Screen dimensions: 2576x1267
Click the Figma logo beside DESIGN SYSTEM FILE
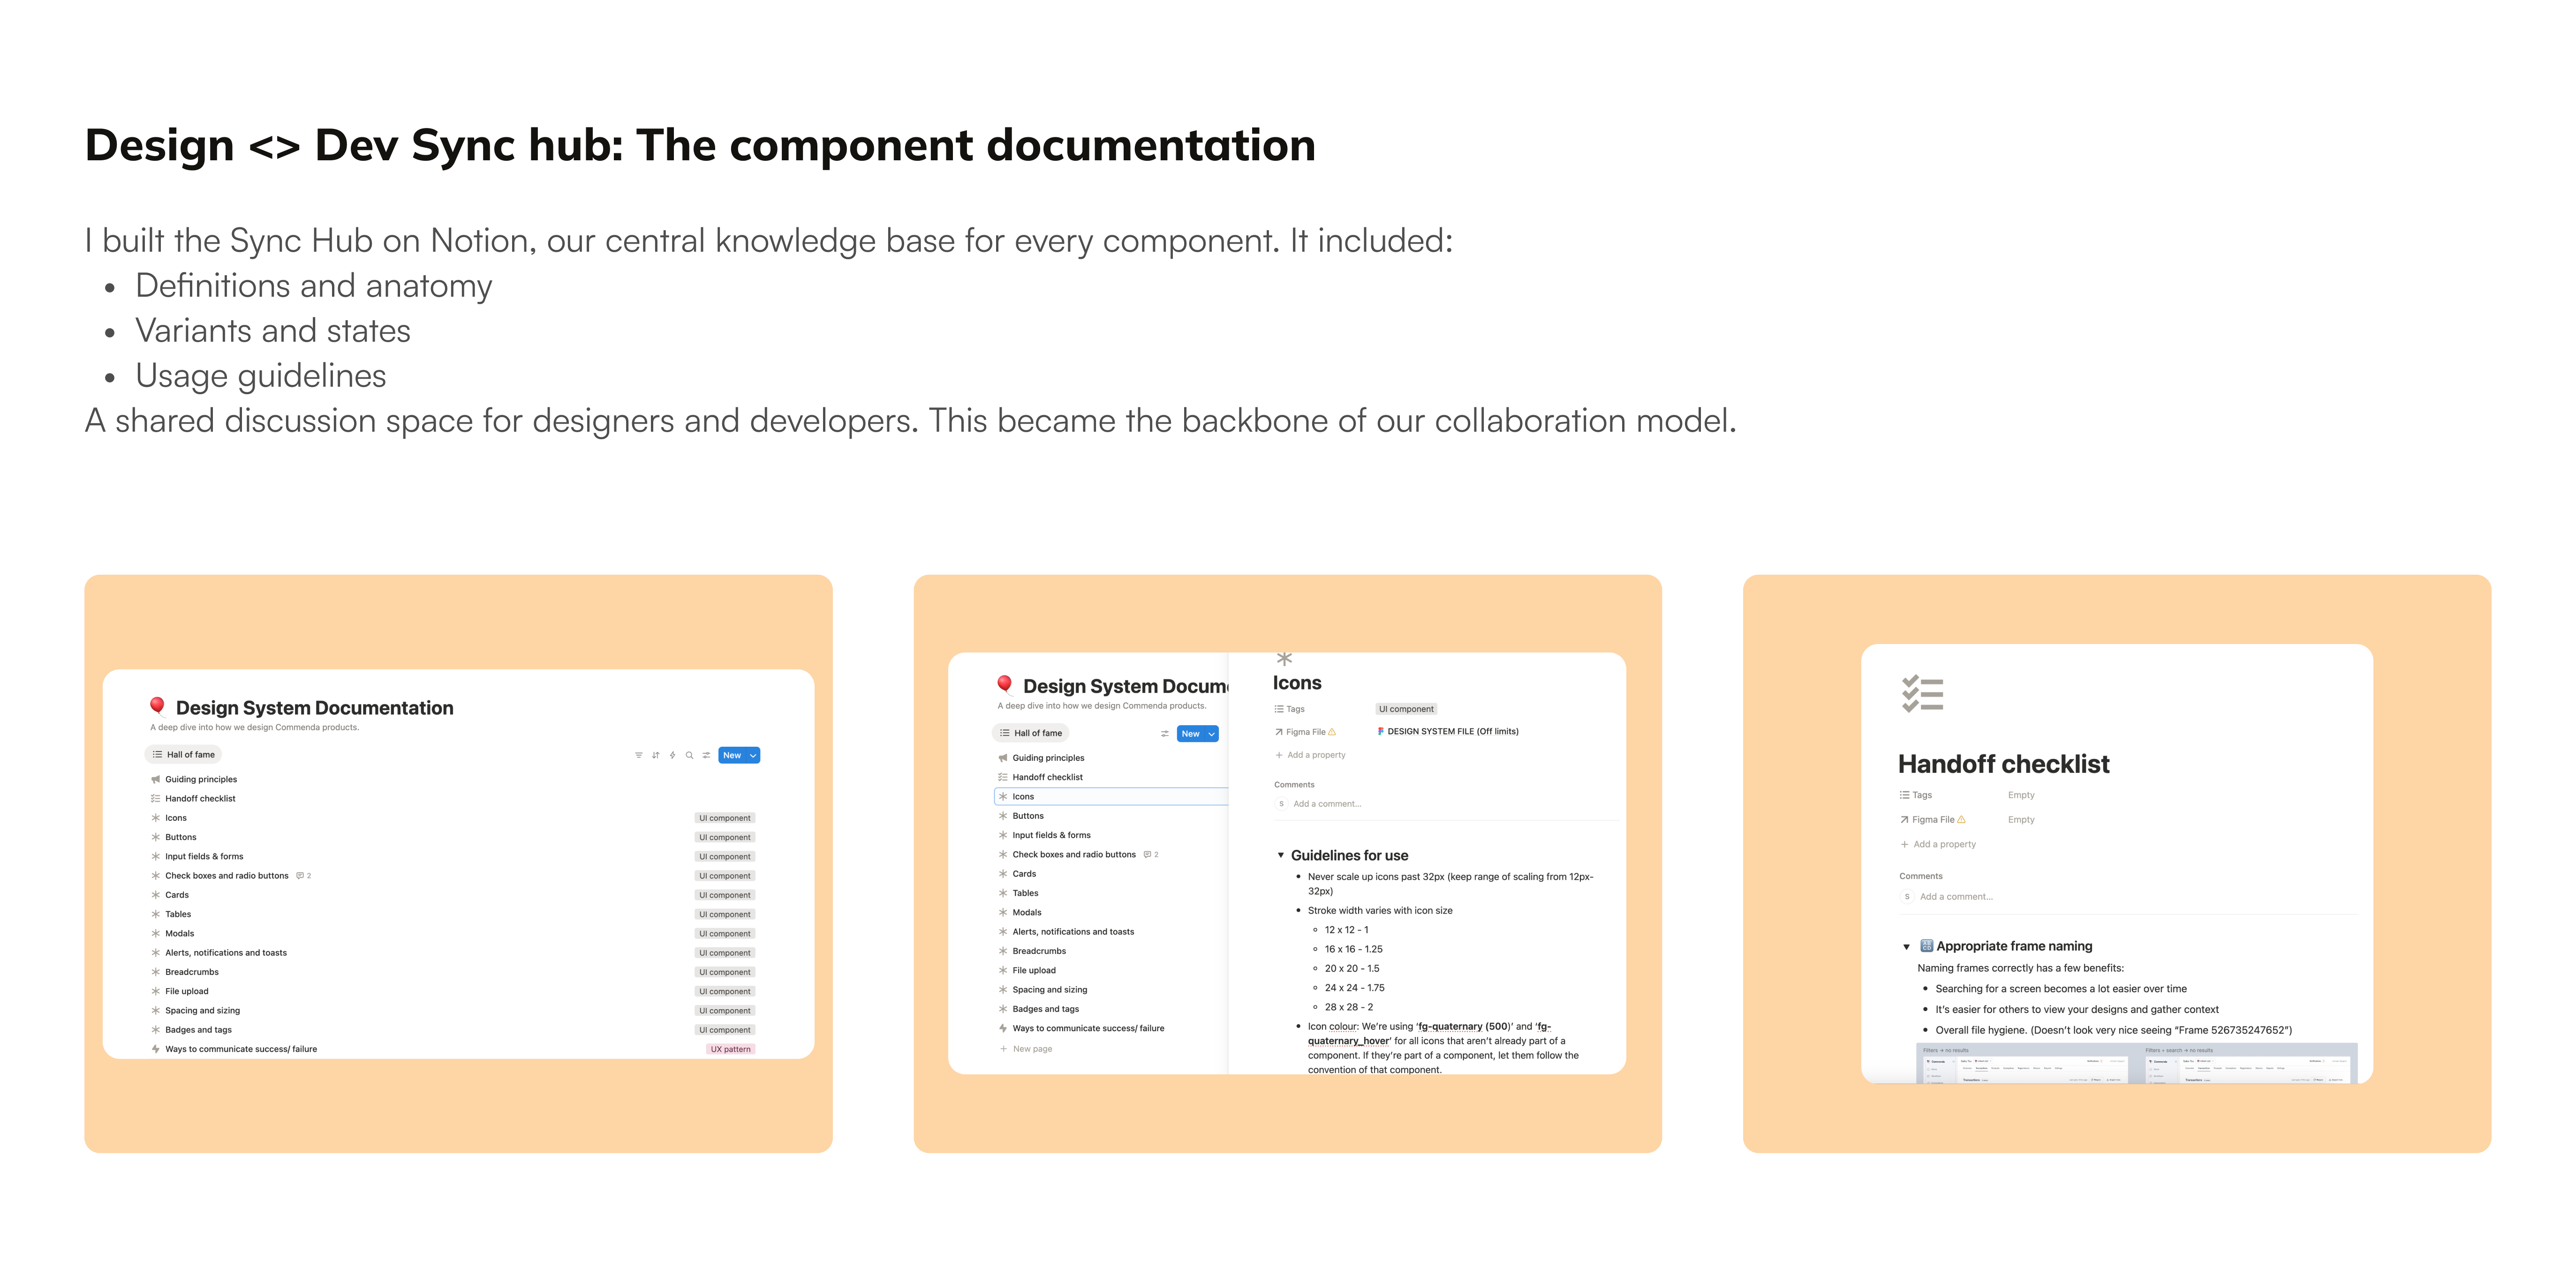click(1381, 731)
